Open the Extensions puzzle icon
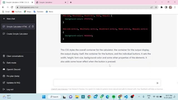The height and width of the screenshot is (100, 178). click(x=161, y=7)
